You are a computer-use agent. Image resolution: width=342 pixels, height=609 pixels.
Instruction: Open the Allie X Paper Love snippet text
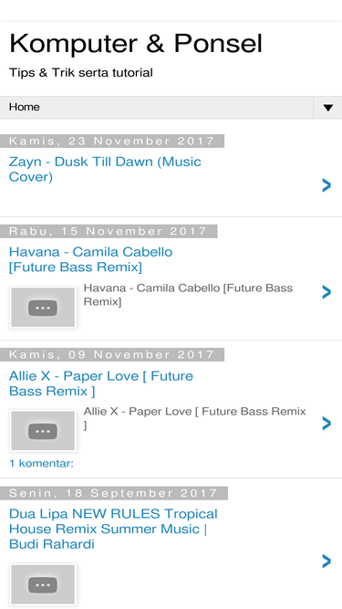coord(194,418)
